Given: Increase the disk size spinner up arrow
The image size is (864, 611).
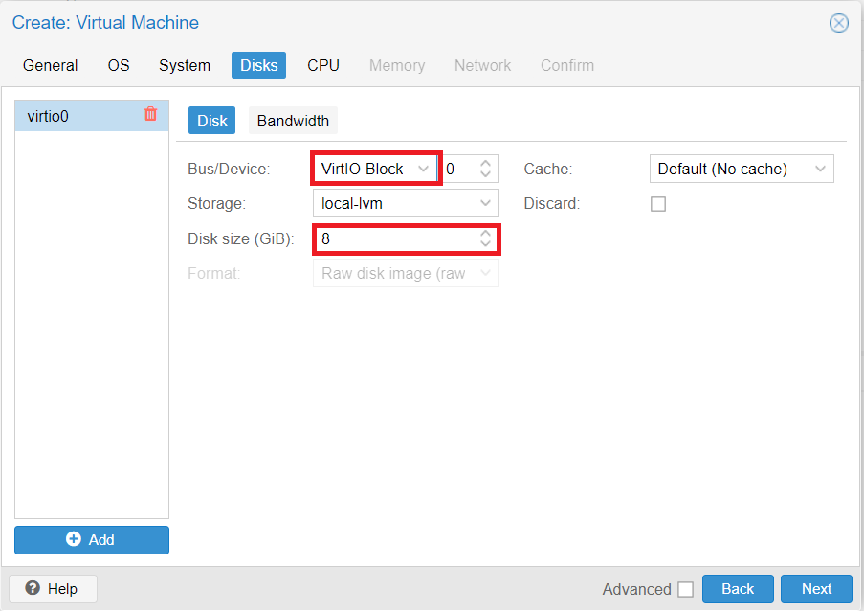Looking at the screenshot, I should (x=485, y=234).
